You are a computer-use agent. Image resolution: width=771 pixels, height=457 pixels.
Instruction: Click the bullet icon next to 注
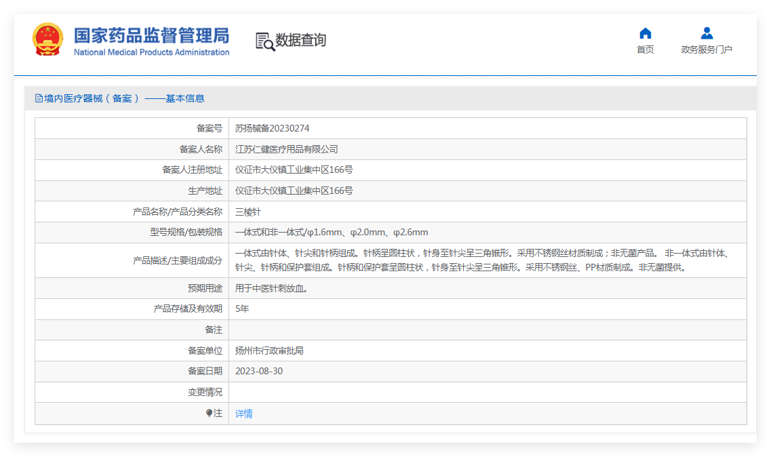pos(209,413)
